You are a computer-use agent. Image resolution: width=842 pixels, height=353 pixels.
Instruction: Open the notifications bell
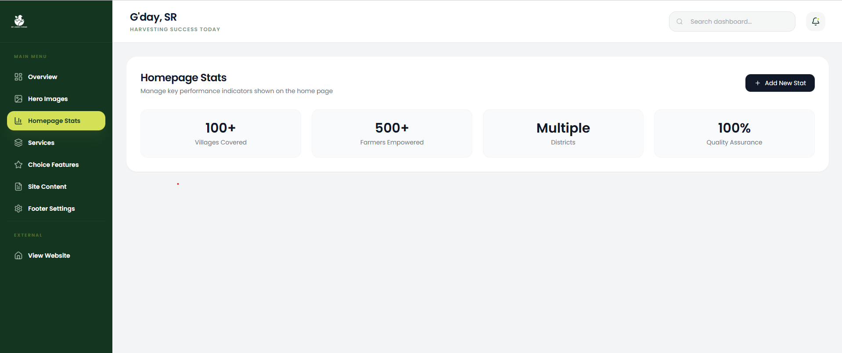[x=815, y=22]
